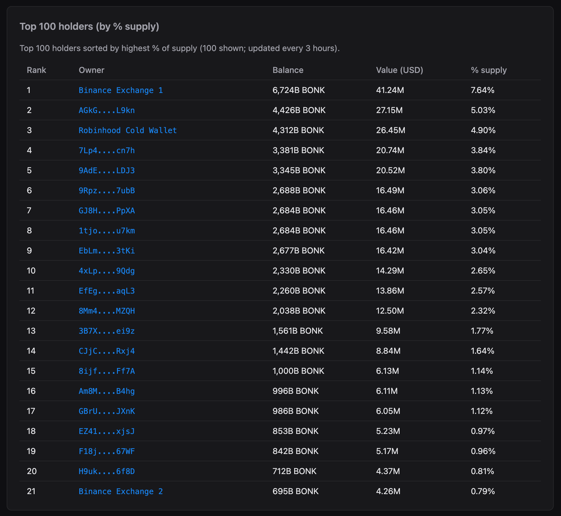Open owner address 7Lp4....cn7h
Image resolution: width=561 pixels, height=516 pixels.
click(107, 150)
